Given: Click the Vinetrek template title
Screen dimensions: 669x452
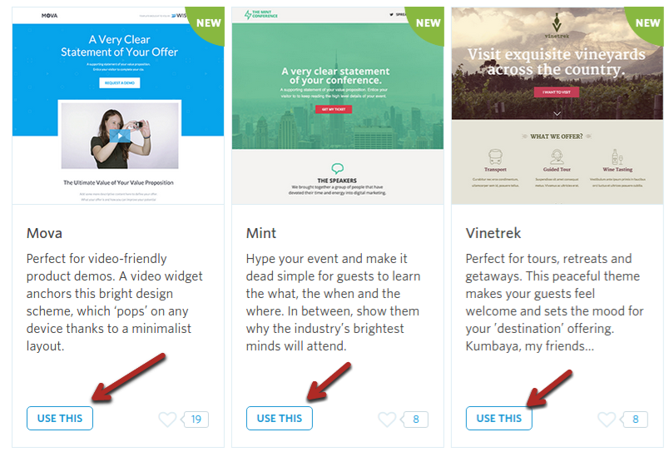Looking at the screenshot, I should tap(493, 233).
